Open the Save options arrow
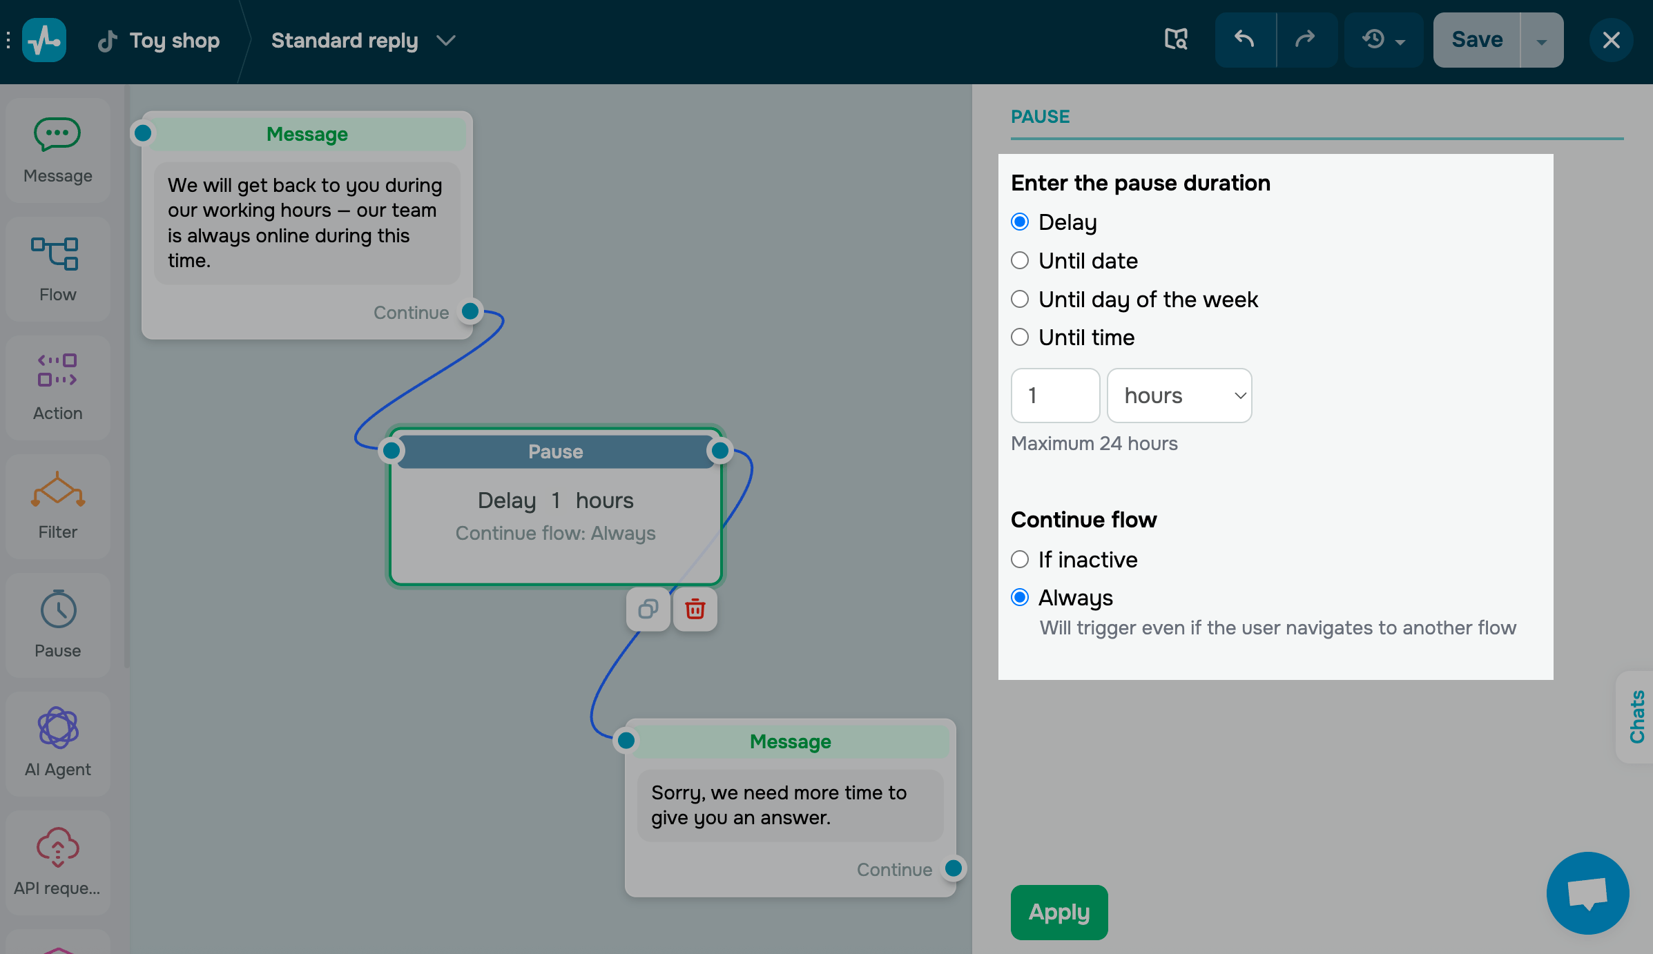This screenshot has height=954, width=1653. coord(1541,41)
